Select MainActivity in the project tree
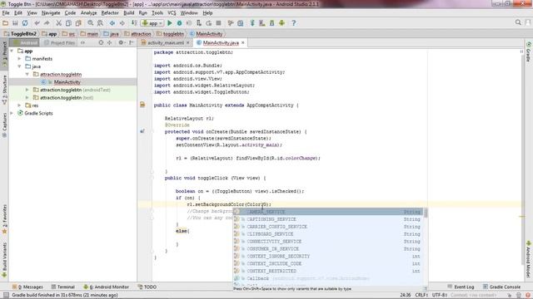Viewport: 533px width, 299px height. (67, 82)
